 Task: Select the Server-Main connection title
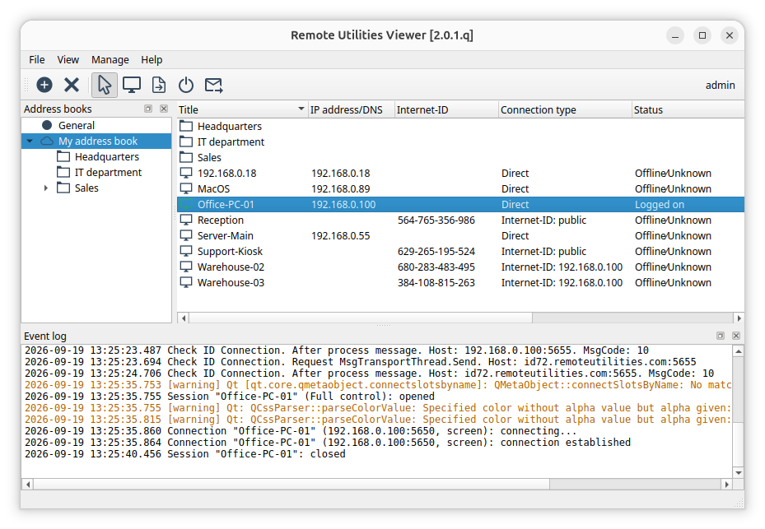pyautogui.click(x=226, y=235)
